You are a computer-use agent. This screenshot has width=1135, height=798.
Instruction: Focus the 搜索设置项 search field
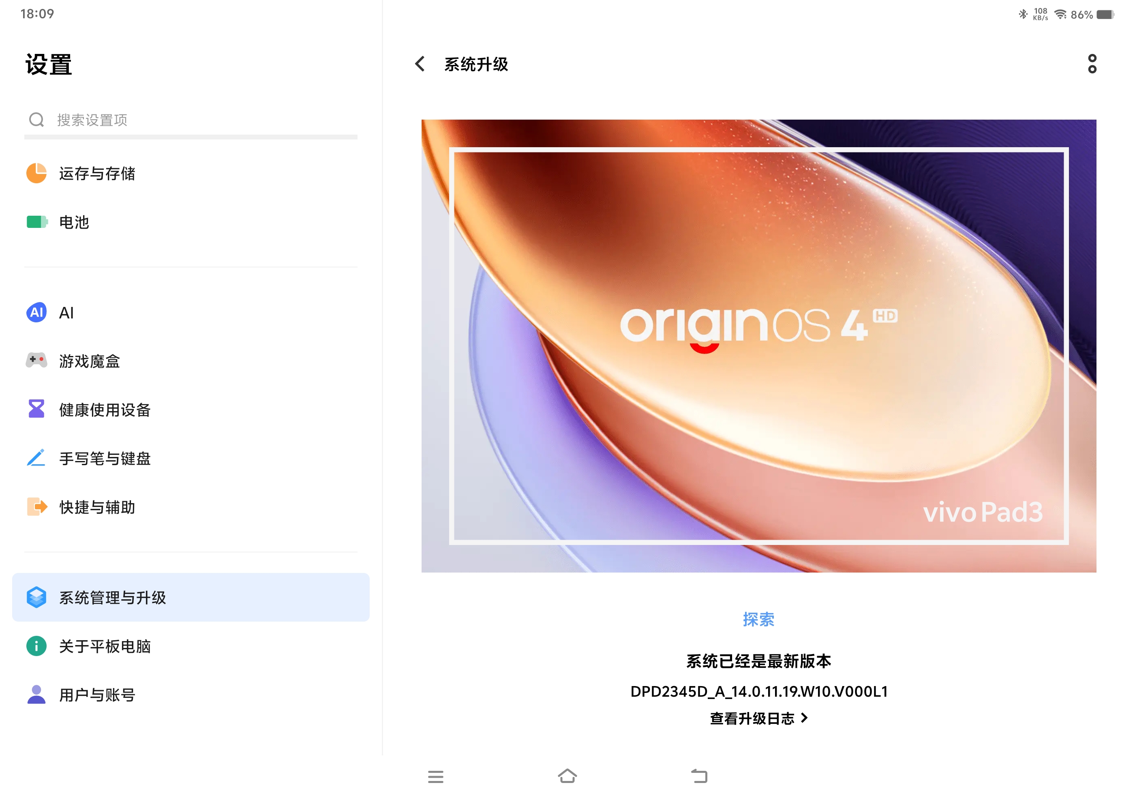(191, 120)
